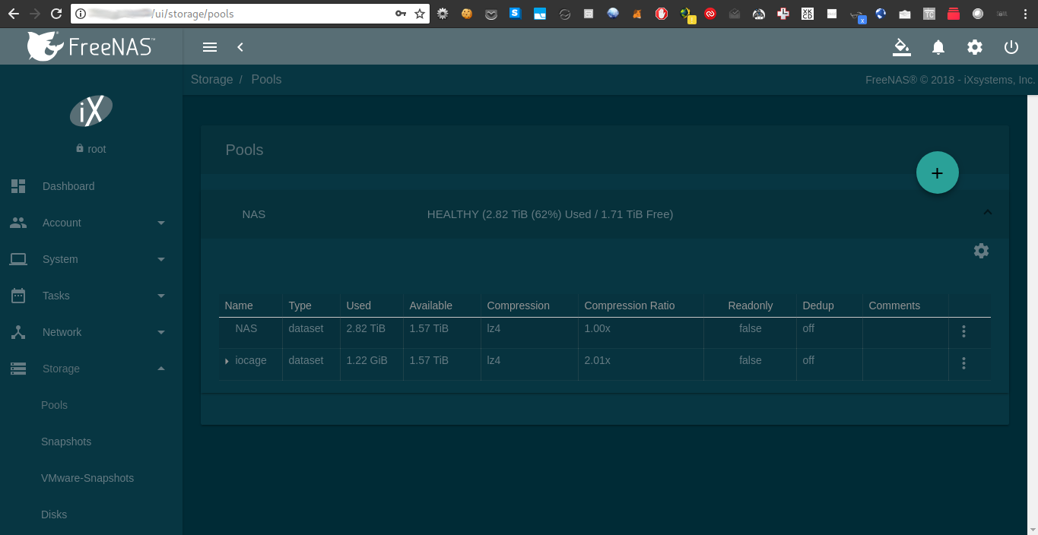Open the three-dot menu for NAS dataset
The height and width of the screenshot is (535, 1038).
[963, 331]
